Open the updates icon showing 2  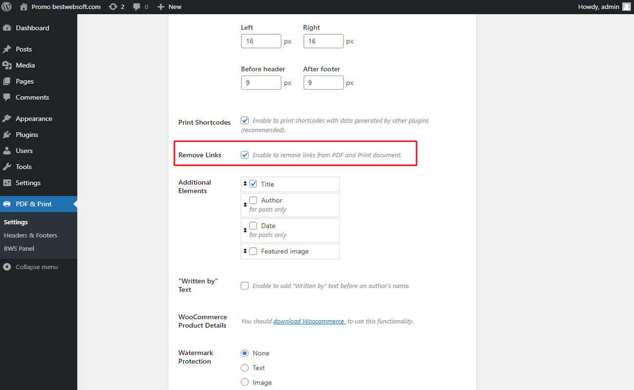click(113, 7)
